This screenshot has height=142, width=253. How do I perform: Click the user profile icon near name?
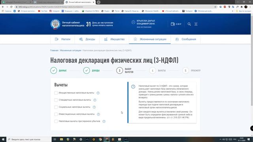click(133, 22)
